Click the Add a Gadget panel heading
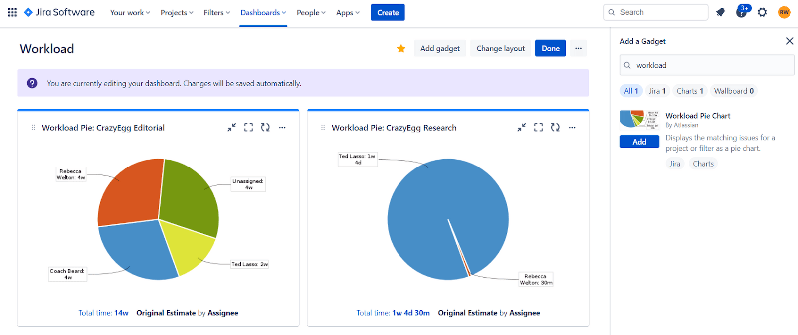This screenshot has height=335, width=798. 643,41
